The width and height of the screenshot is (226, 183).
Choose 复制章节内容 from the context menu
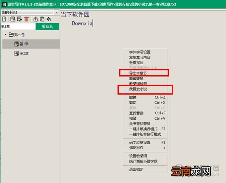tap(145, 58)
